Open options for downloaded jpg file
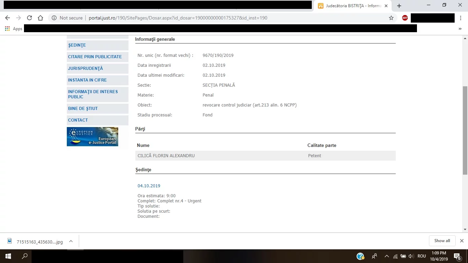Image resolution: width=468 pixels, height=263 pixels. point(71,241)
